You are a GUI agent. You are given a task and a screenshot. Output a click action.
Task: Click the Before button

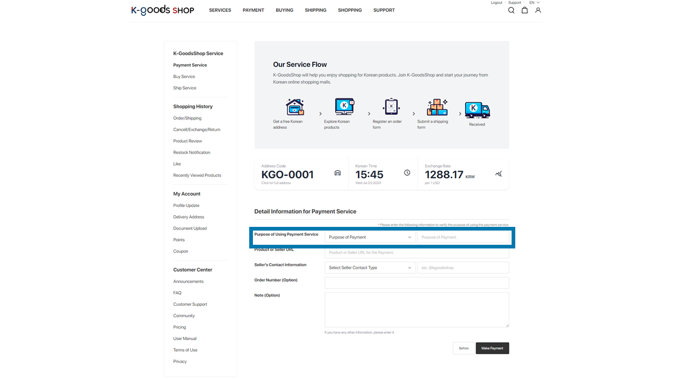point(464,348)
